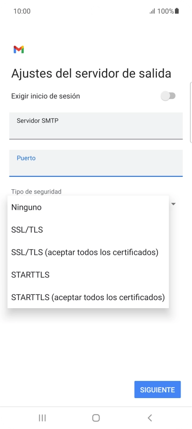Choose STARTTLS option
The image size is (192, 429).
(x=88, y=274)
